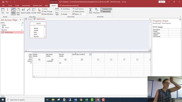Insert Rows in the query grid
The width and height of the screenshot is (182, 102).
[65, 9]
